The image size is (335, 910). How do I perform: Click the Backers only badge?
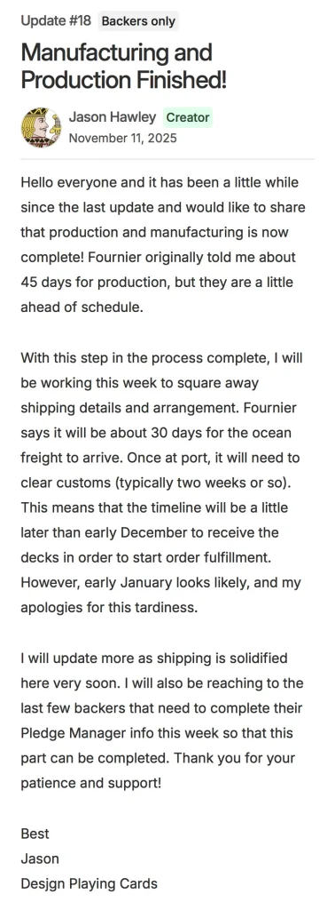click(137, 21)
